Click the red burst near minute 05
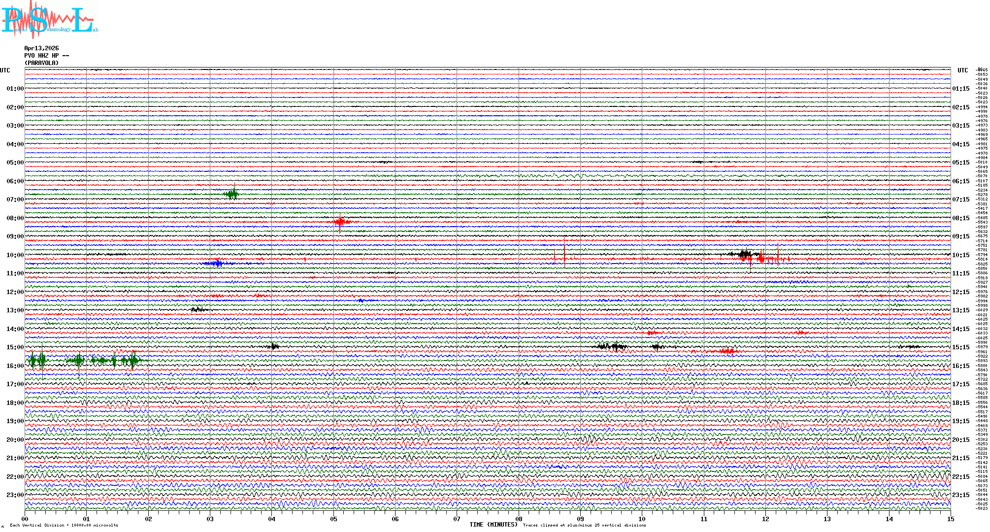The width and height of the screenshot is (990, 532). tap(340, 222)
